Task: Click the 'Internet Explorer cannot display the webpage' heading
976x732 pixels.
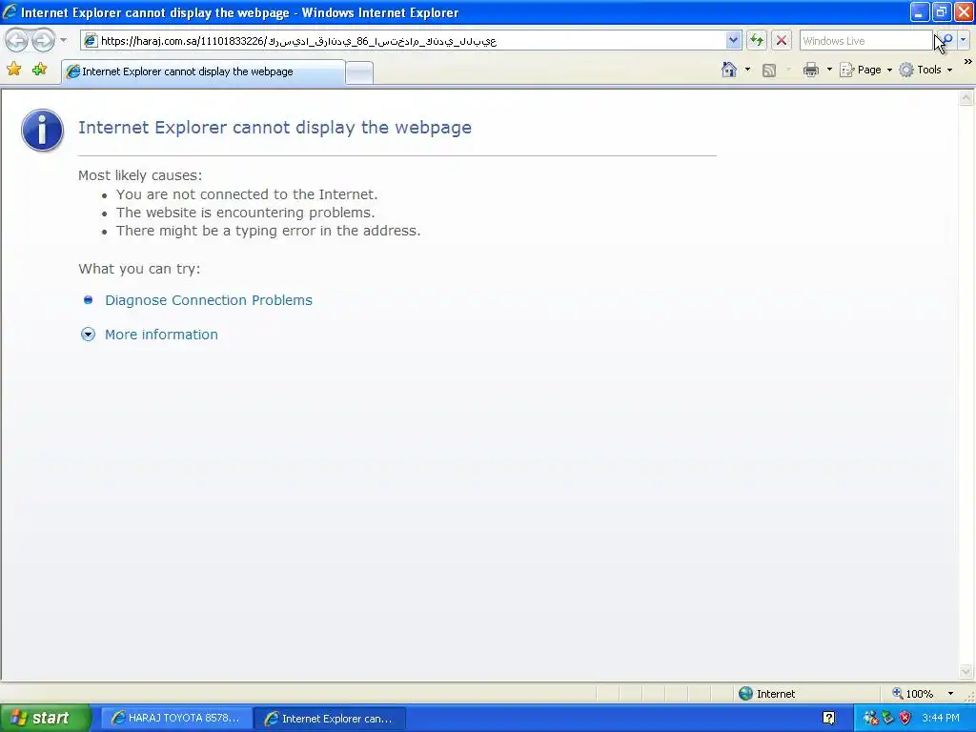Action: point(274,127)
